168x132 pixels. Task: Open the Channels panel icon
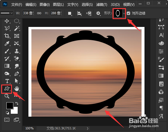(x=161, y=92)
